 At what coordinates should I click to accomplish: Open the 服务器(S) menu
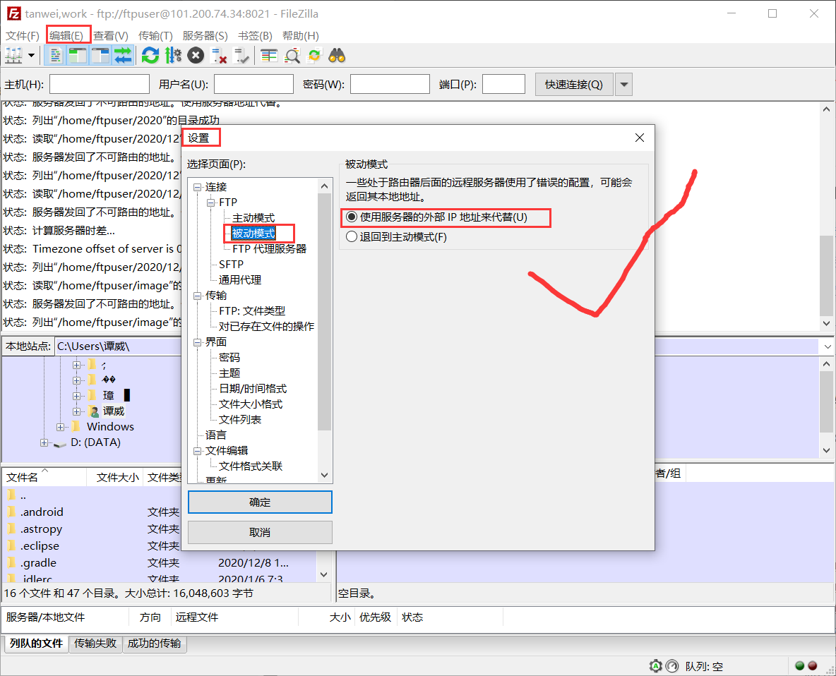(205, 36)
